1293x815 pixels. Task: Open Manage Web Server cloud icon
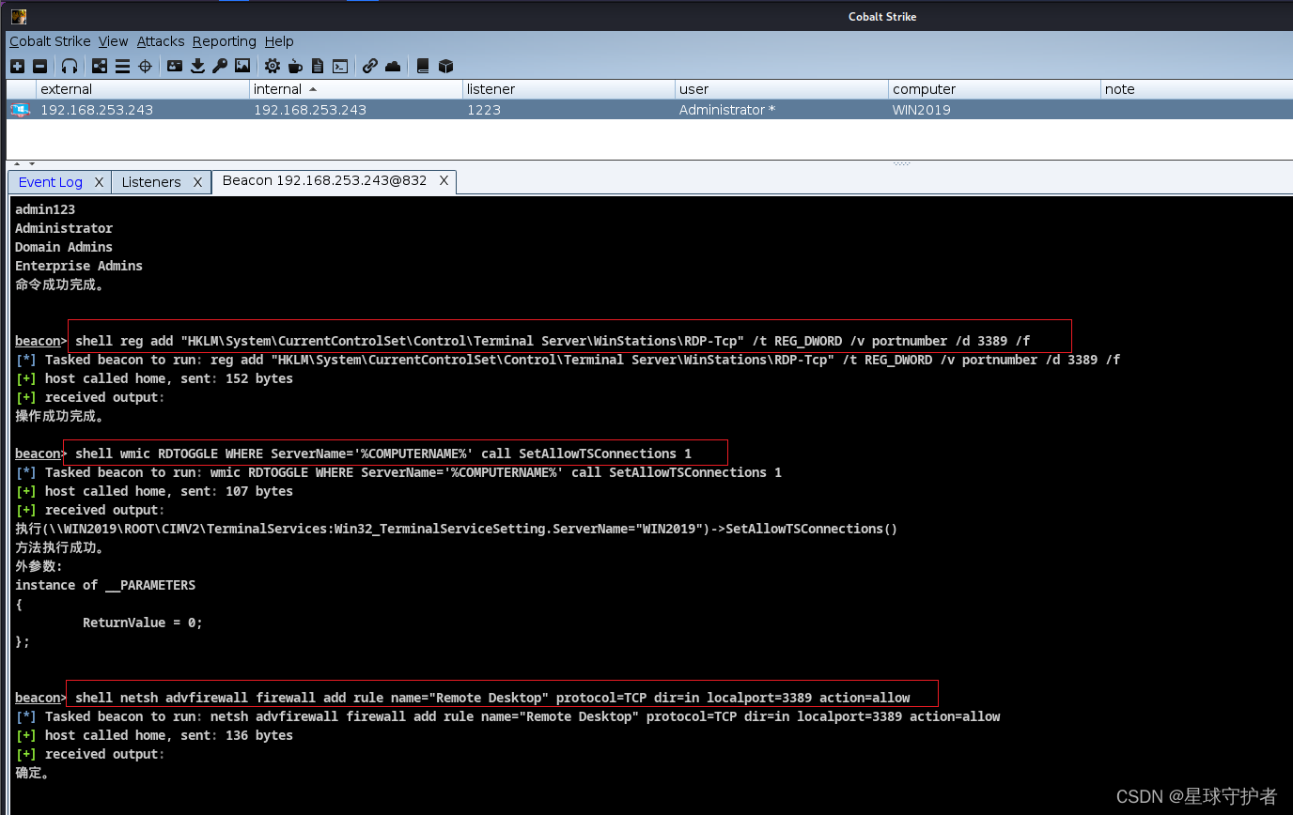393,66
